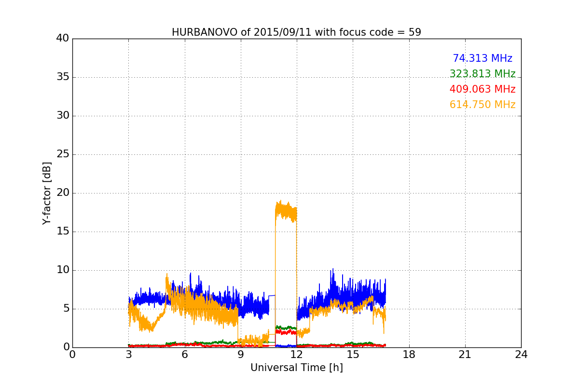The image size is (579, 386).
Task: Click the orange peak plateau near 18 dB
Action: click(286, 211)
